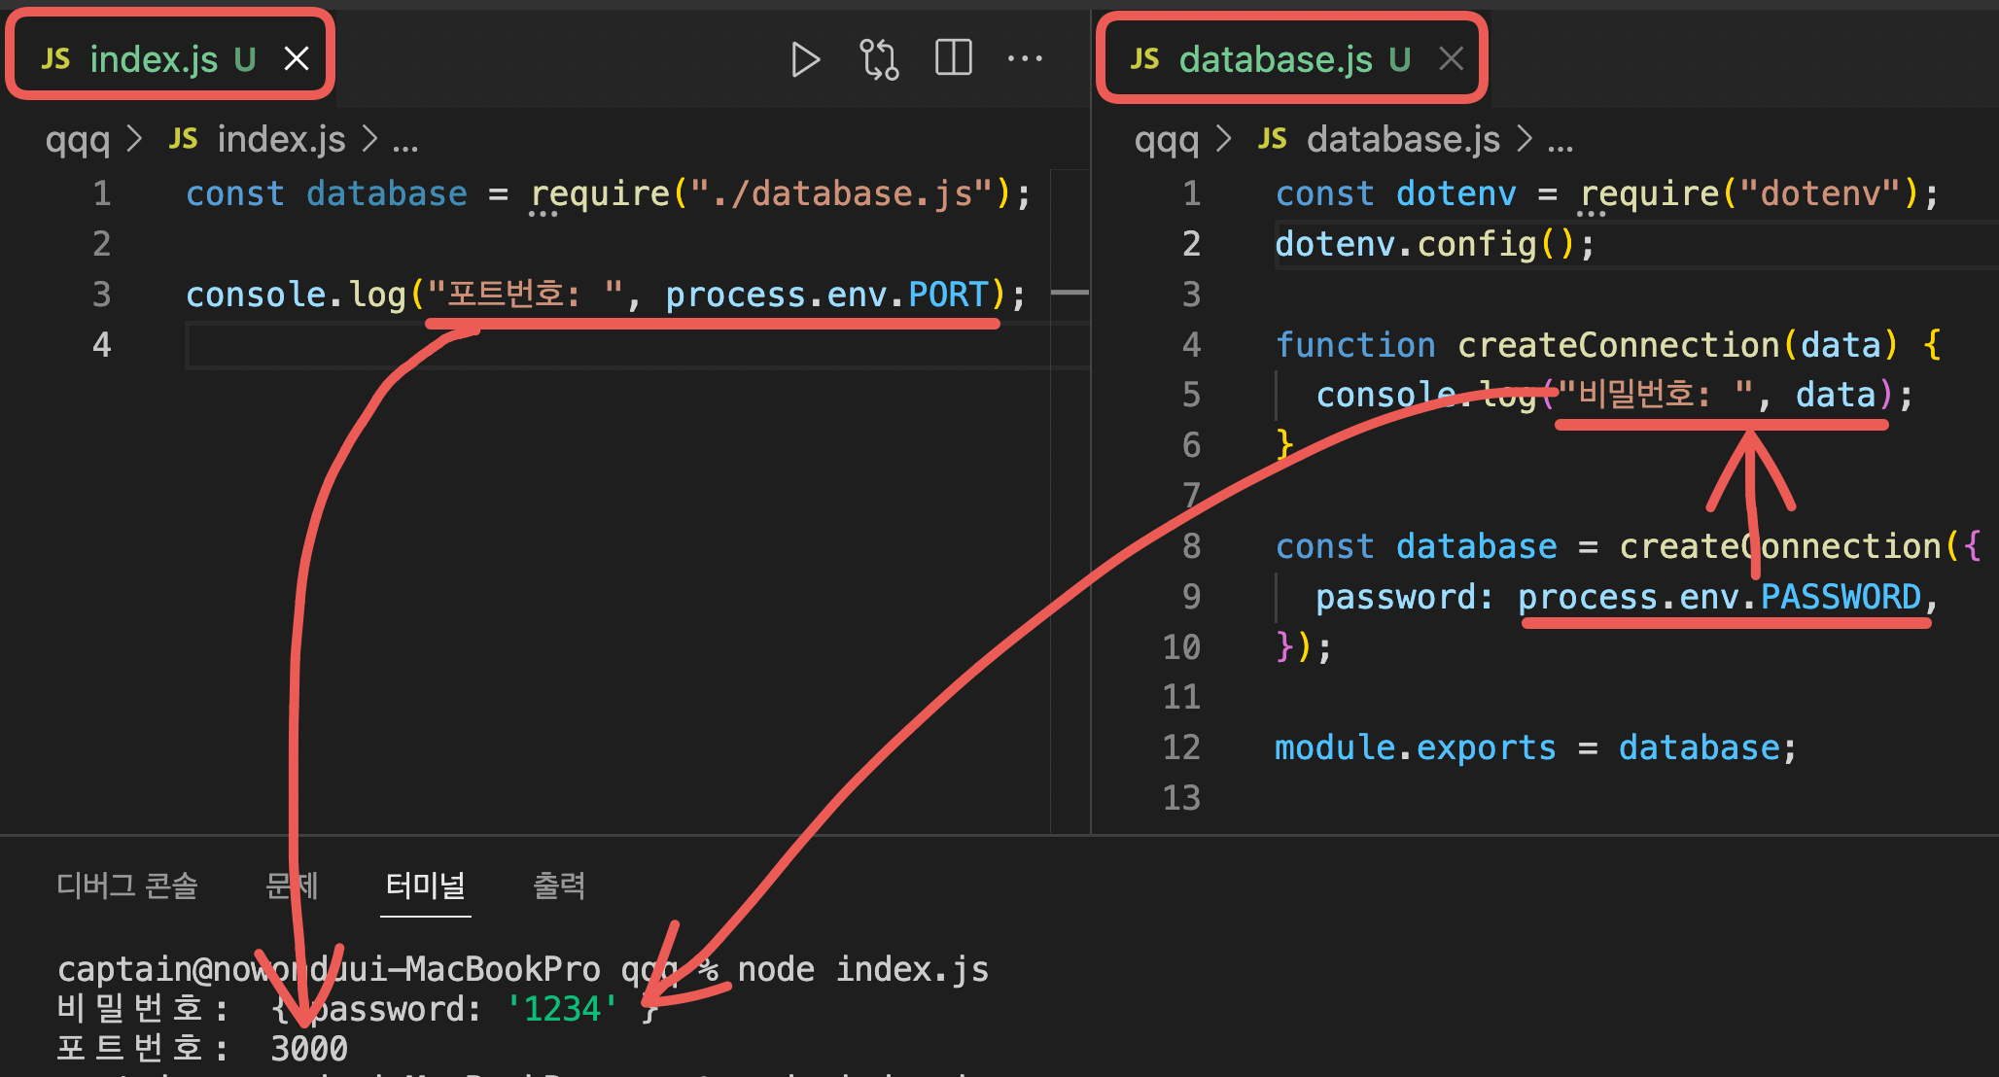Image resolution: width=1999 pixels, height=1077 pixels.
Task: Click the "./database.js" string in index.js
Action: click(x=841, y=193)
